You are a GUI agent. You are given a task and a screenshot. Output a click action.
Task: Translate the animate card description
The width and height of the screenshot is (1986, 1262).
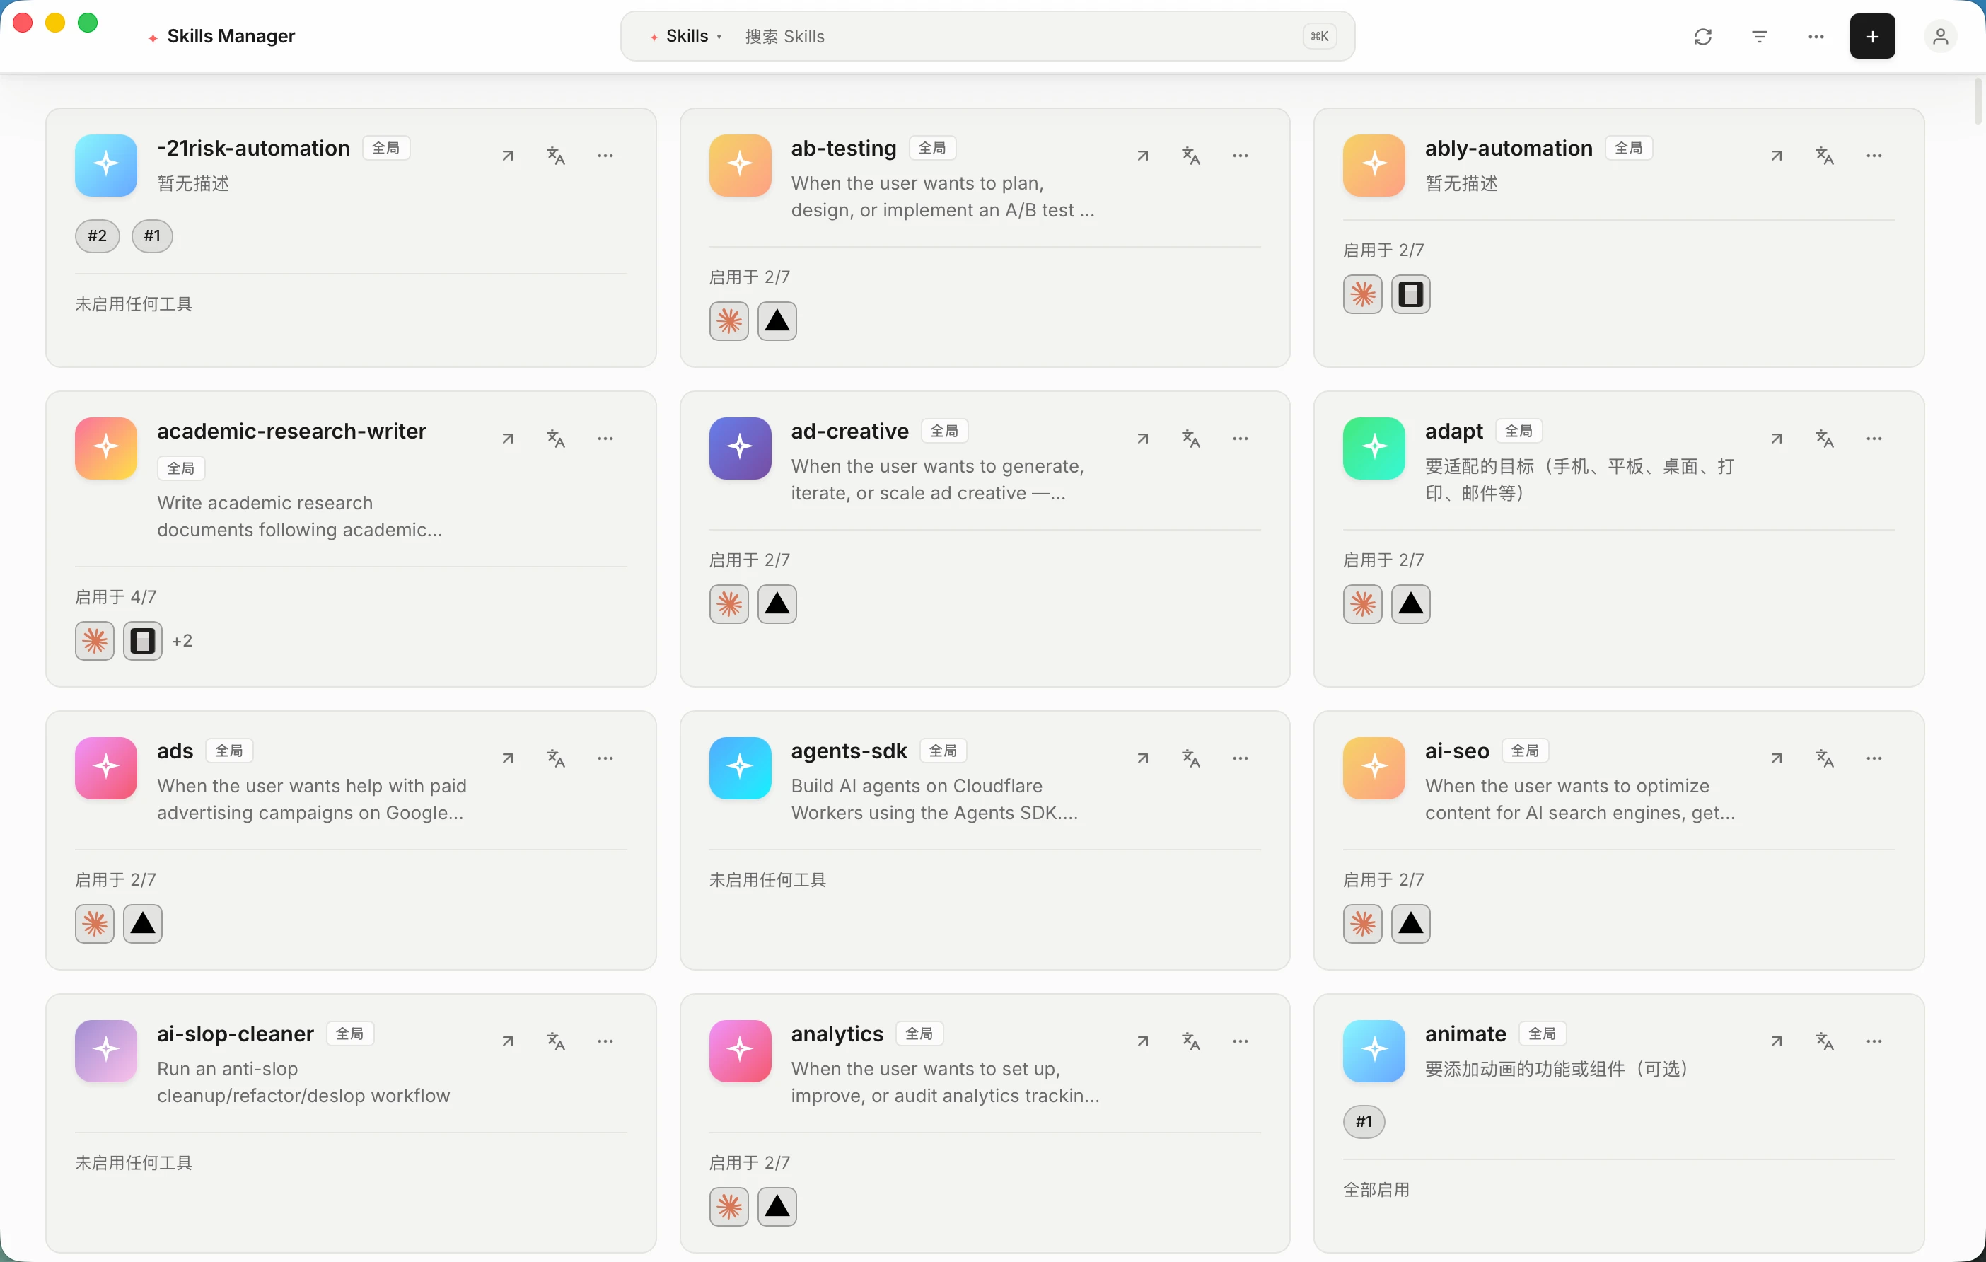pos(1824,1042)
